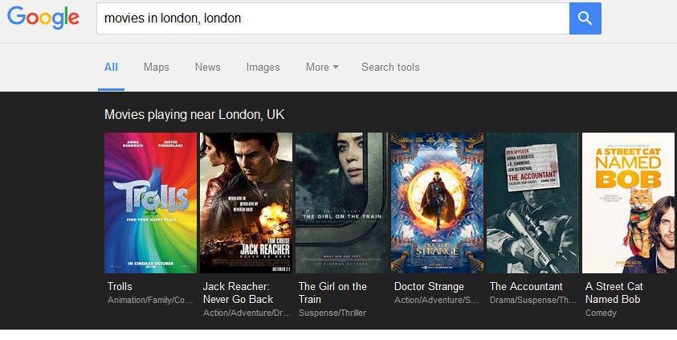
Task: Click 'Movies playing near London, UK' heading
Action: 194,115
